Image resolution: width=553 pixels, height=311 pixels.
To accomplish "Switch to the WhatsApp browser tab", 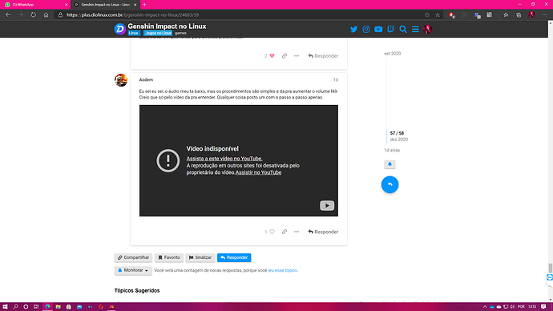I will (x=35, y=5).
